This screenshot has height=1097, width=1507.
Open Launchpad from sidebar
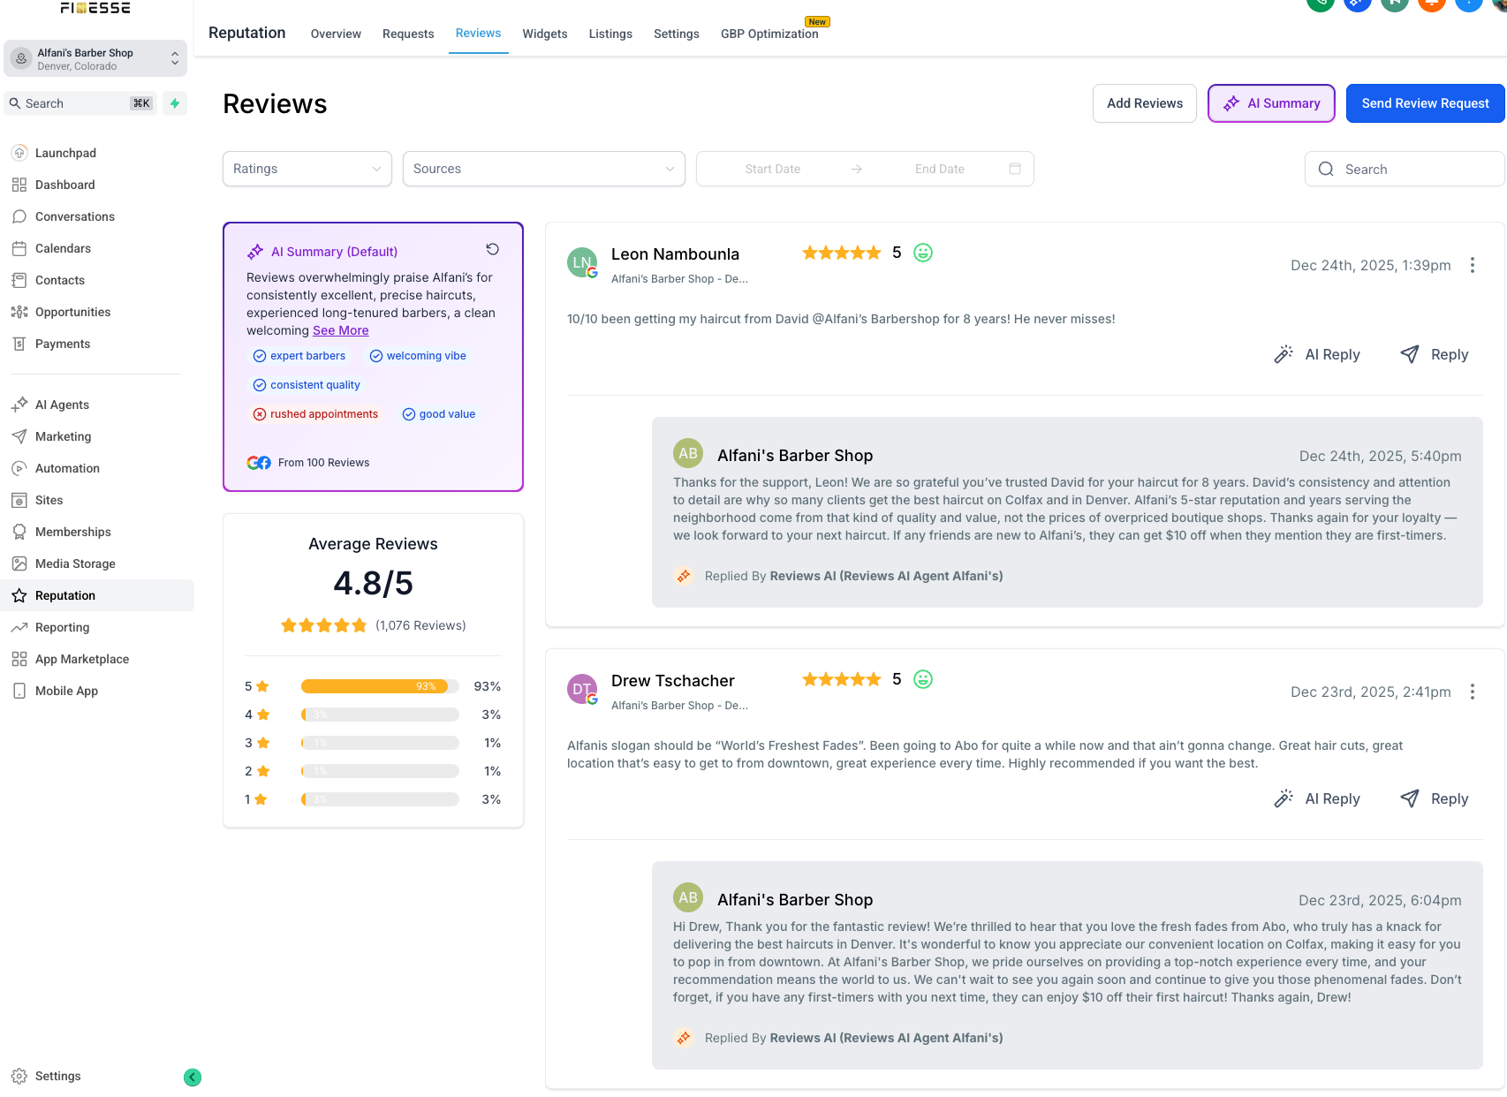coord(97,153)
